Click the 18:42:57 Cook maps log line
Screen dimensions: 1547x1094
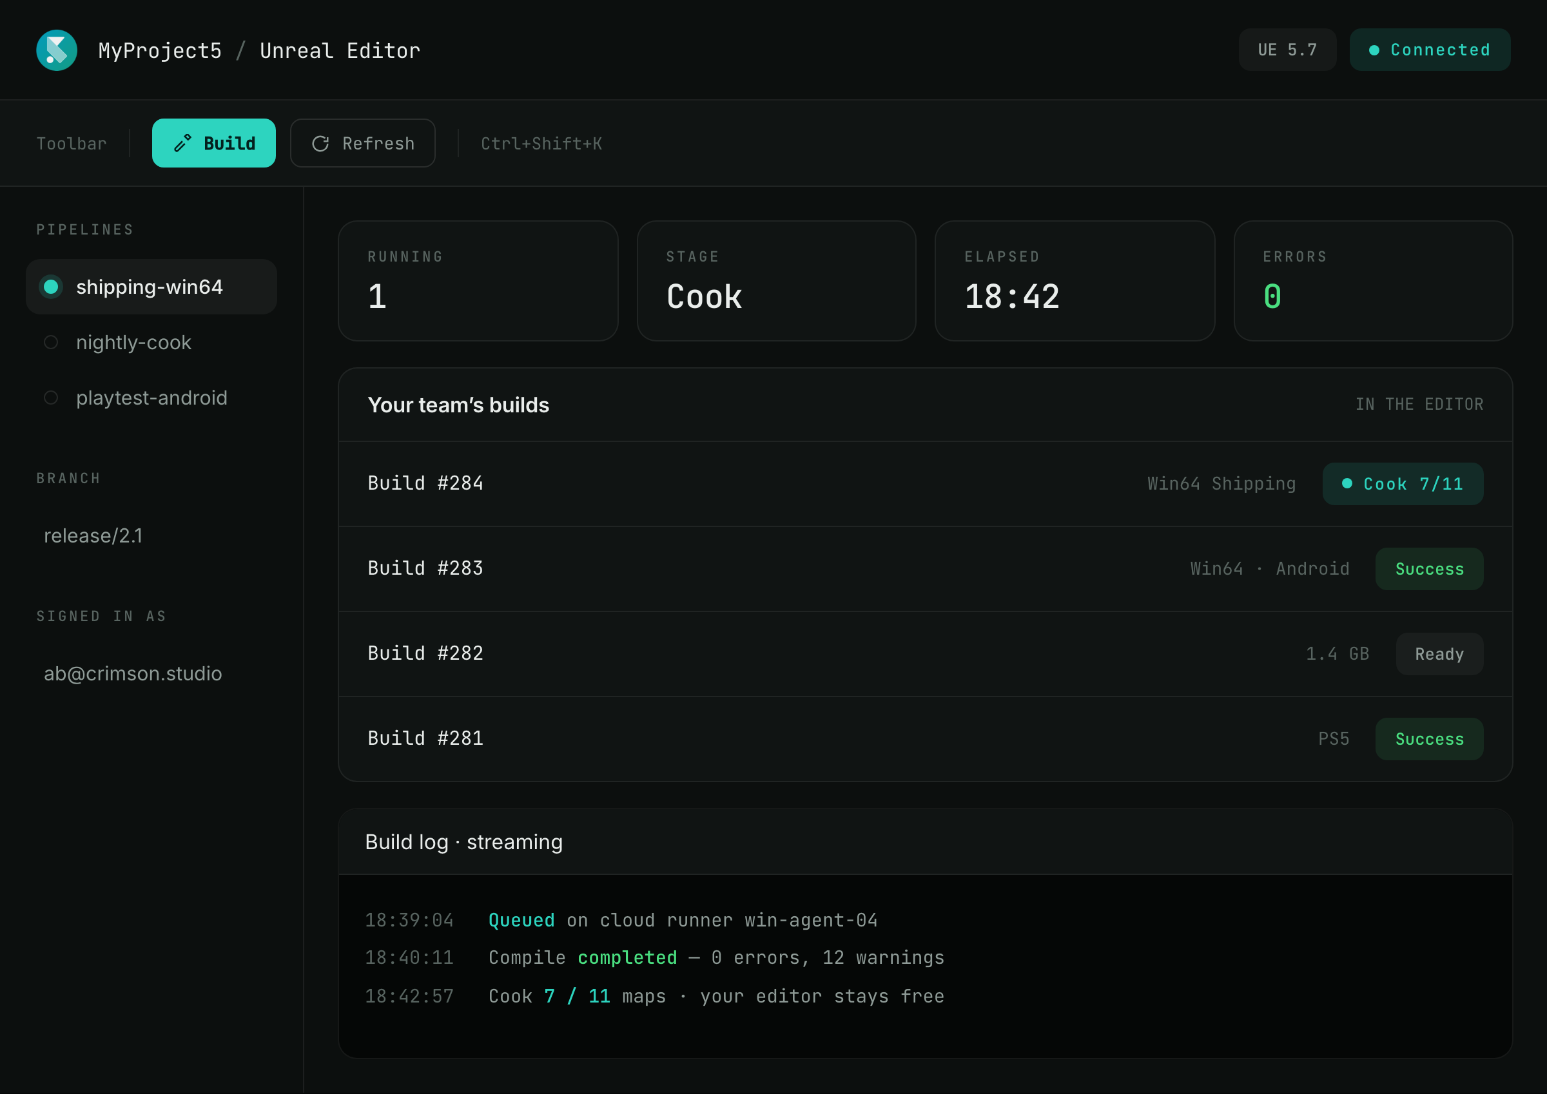tap(654, 995)
